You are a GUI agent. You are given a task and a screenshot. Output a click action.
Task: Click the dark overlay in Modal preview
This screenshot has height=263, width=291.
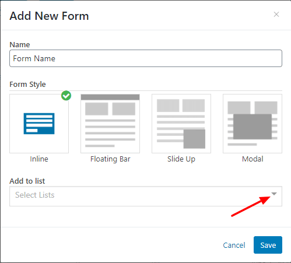(x=253, y=127)
